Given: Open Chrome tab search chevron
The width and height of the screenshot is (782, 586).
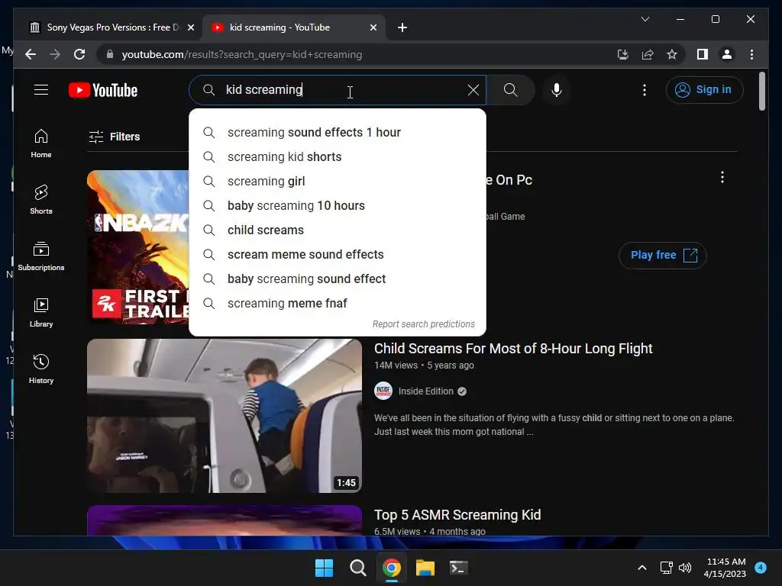Looking at the screenshot, I should (645, 19).
